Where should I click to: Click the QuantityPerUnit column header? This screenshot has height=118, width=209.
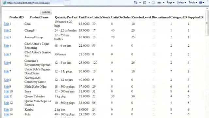pos(66,17)
